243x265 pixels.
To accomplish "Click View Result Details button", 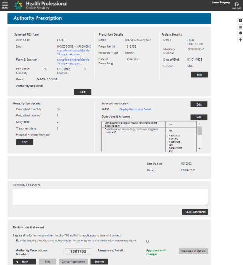I will (193, 251).
